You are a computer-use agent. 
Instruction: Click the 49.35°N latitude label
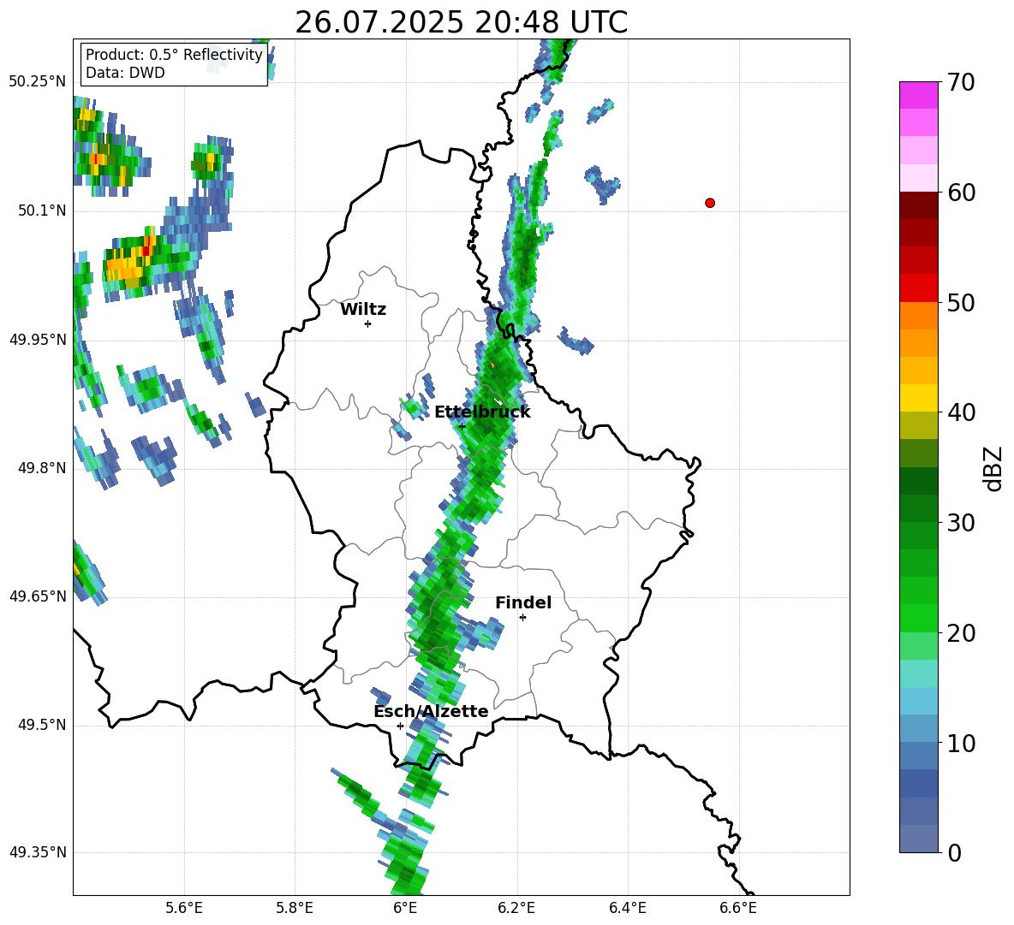37,852
